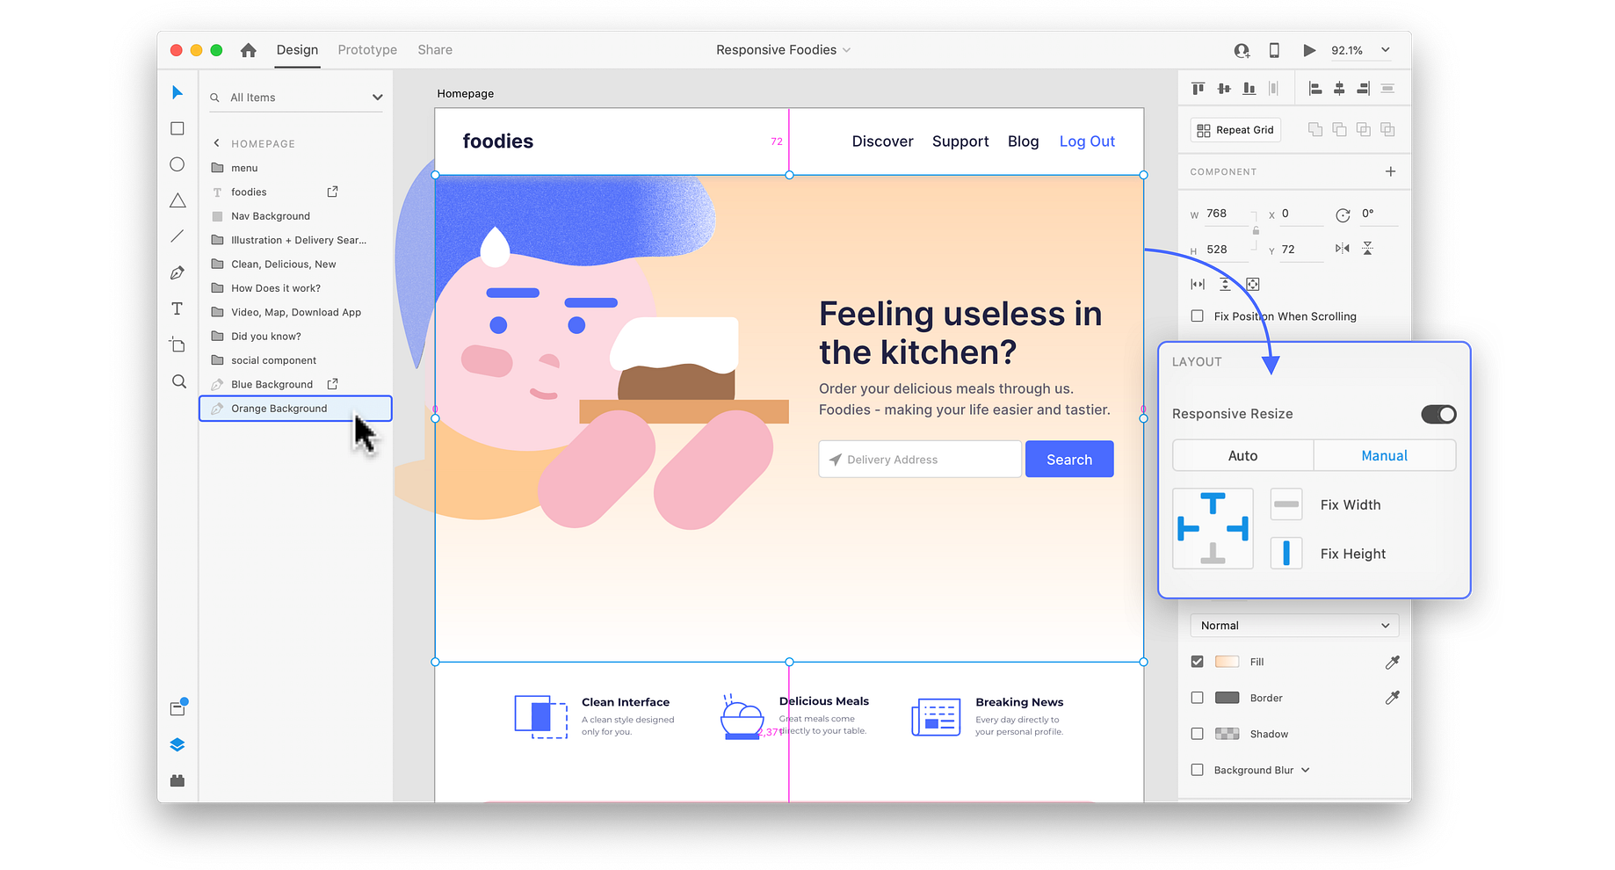
Task: Open the Layers panel
Action: click(x=177, y=744)
